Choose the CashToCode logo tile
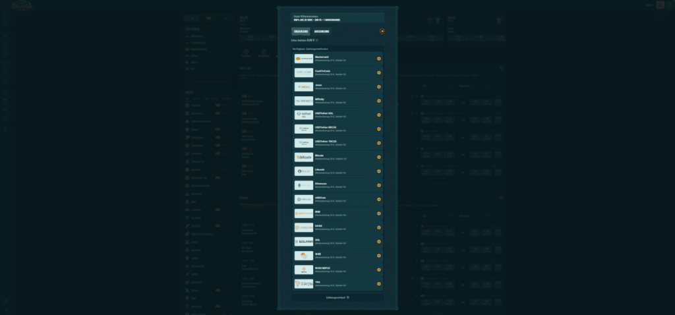 (x=303, y=72)
